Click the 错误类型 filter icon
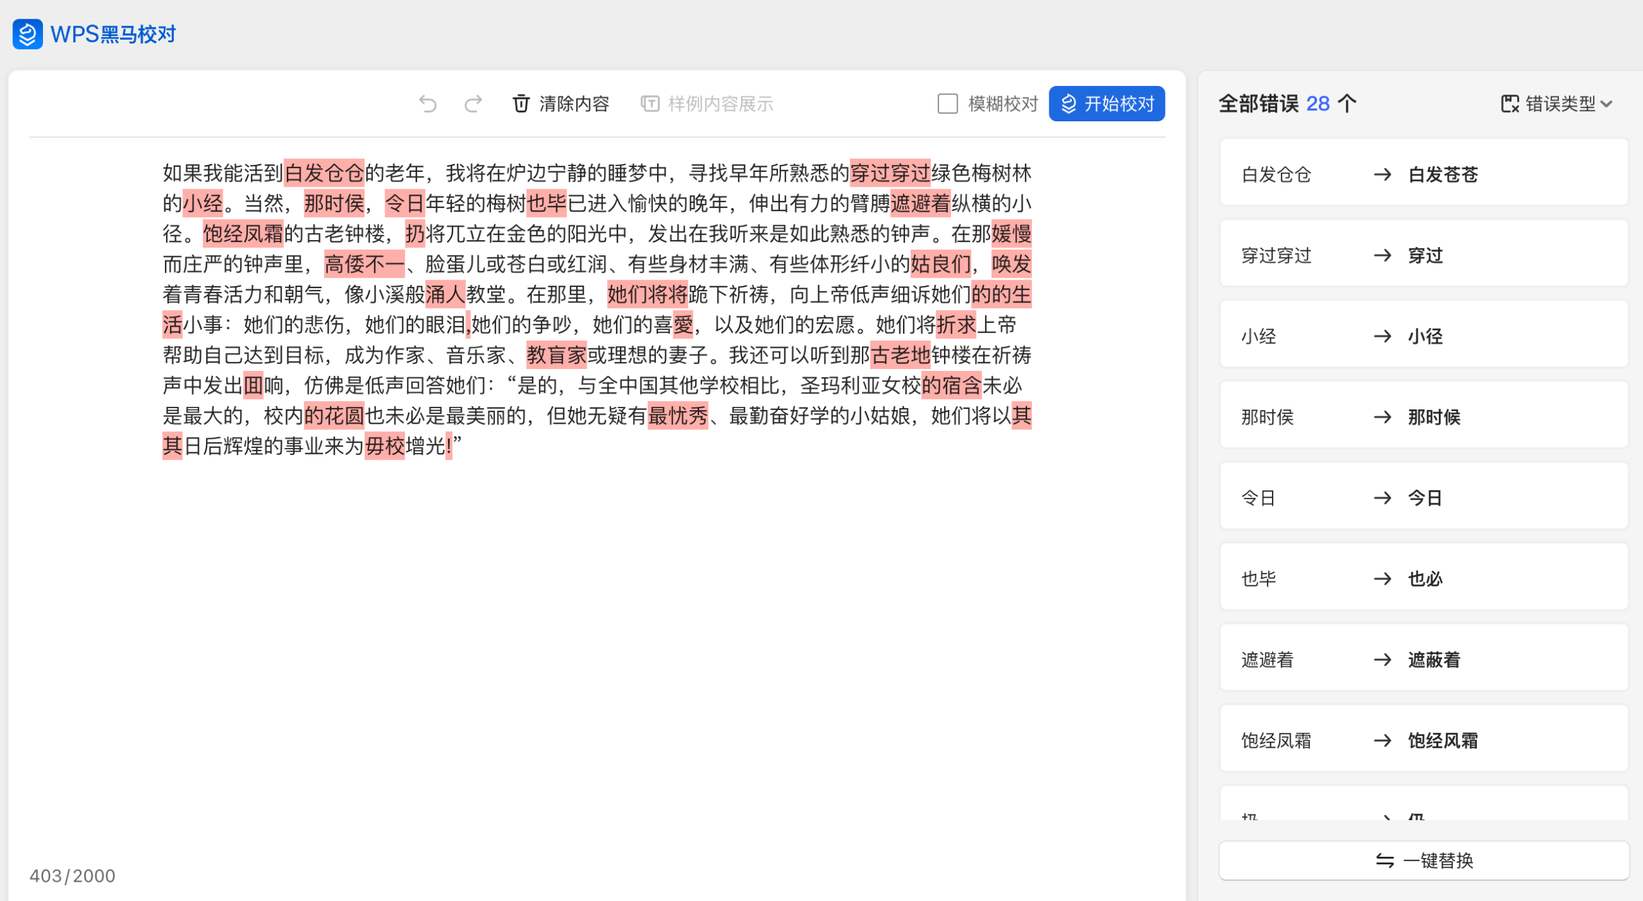The width and height of the screenshot is (1643, 901). 1510,104
